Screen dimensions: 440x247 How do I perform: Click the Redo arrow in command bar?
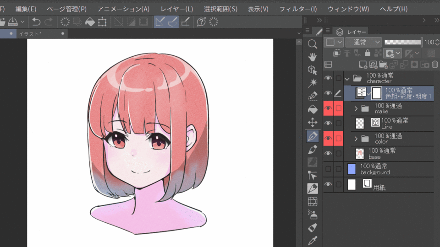tap(49, 21)
